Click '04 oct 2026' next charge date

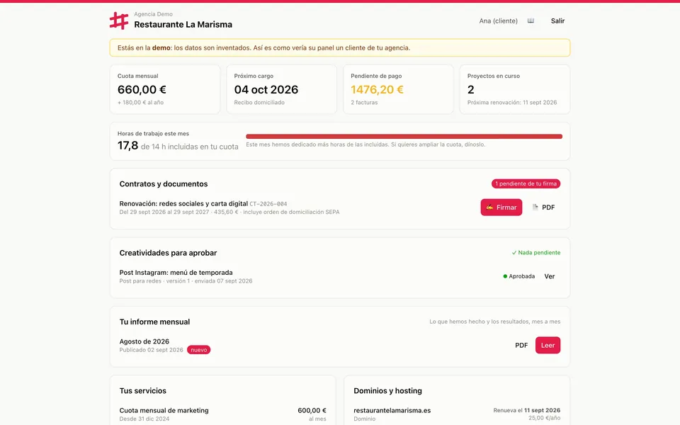pos(266,89)
